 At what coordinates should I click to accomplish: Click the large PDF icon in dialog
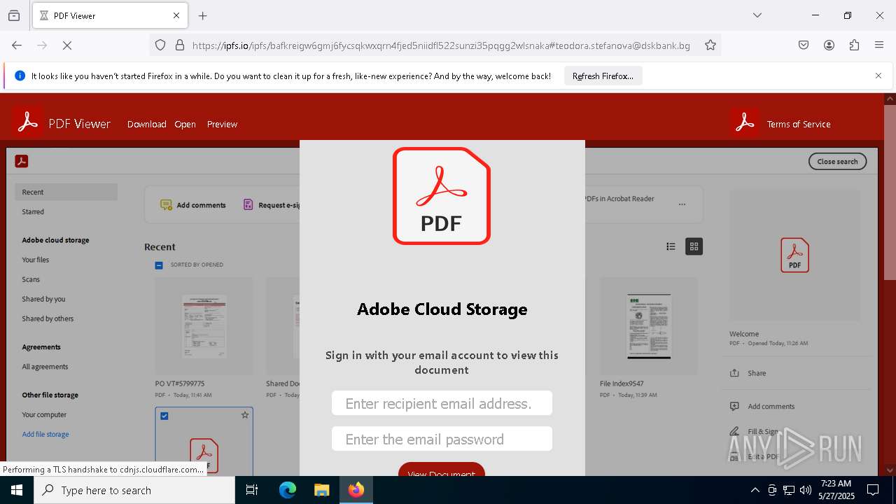(442, 196)
